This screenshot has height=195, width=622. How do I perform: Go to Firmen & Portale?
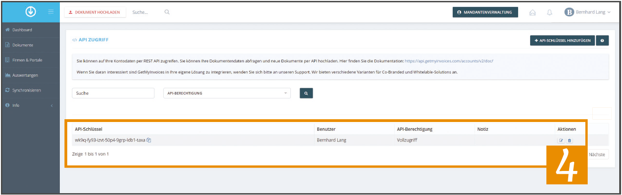coord(30,60)
